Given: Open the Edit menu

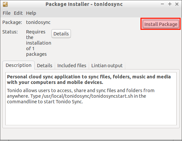Looking at the screenshot, I should pos(18,13).
